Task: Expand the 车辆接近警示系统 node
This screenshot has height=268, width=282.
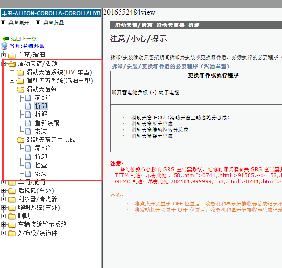Action: 3,224
